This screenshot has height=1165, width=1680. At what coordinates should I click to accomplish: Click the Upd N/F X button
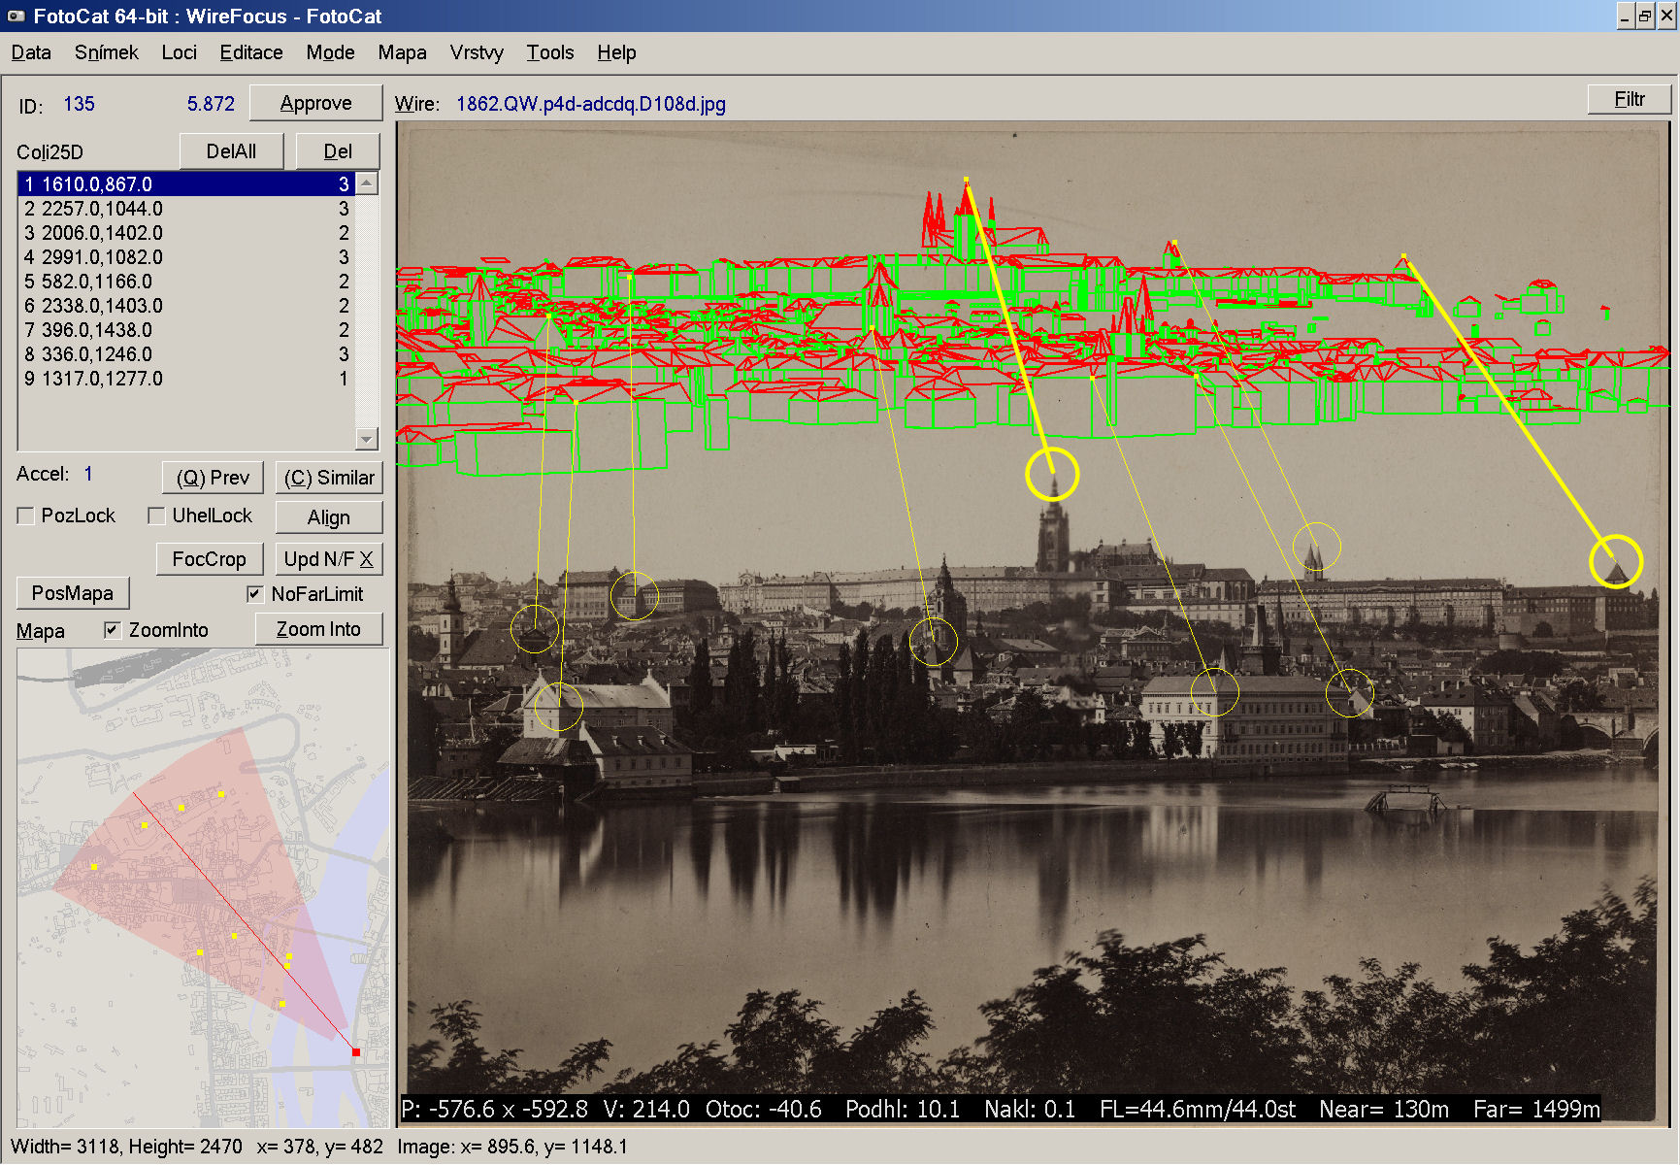point(329,559)
